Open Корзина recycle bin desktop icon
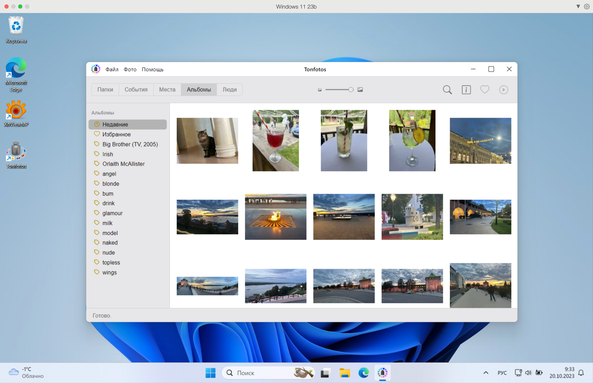The image size is (593, 383). click(16, 30)
